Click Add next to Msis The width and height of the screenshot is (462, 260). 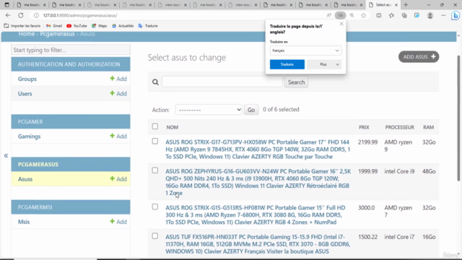pos(118,222)
